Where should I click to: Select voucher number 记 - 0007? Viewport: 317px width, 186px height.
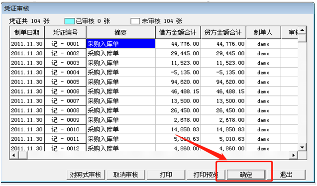click(66, 101)
